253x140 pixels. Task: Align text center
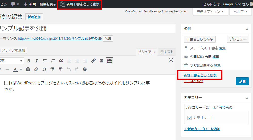pos(77,61)
